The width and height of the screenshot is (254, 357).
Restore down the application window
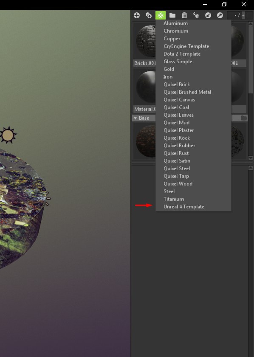224,4
